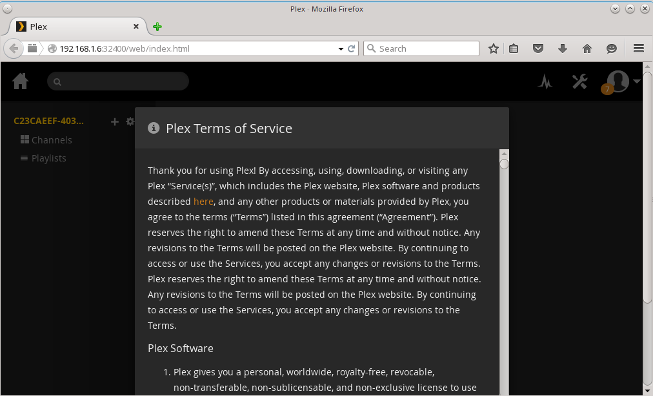
Task: Click the Firefox Search box
Action: (421, 48)
